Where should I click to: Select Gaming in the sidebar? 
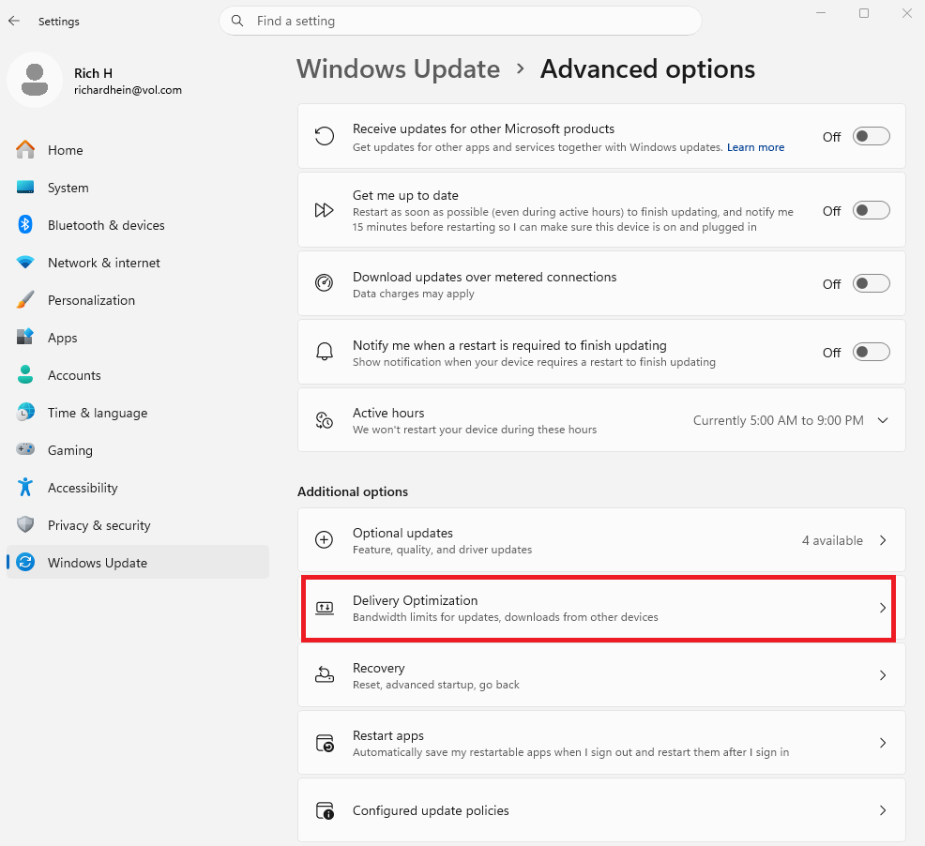138,449
